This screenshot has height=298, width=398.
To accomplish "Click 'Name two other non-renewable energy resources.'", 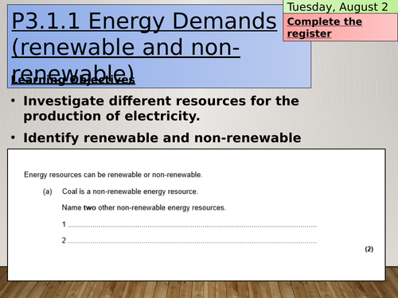I will pos(144,207).
